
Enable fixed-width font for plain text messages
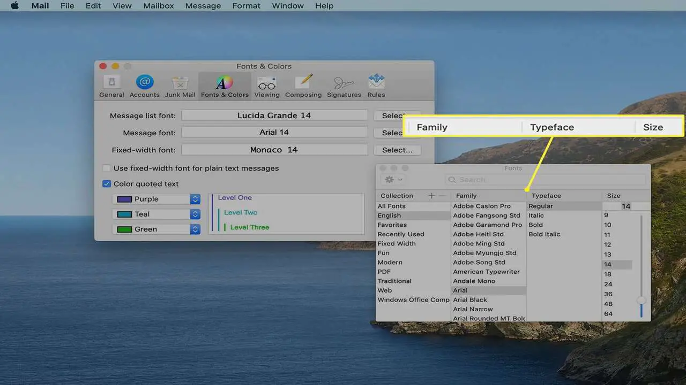(x=107, y=168)
